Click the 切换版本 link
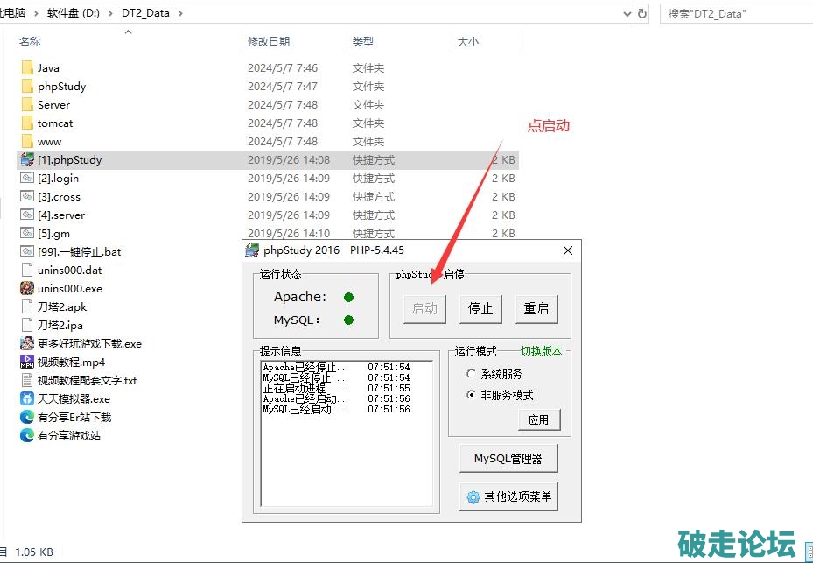 point(542,351)
